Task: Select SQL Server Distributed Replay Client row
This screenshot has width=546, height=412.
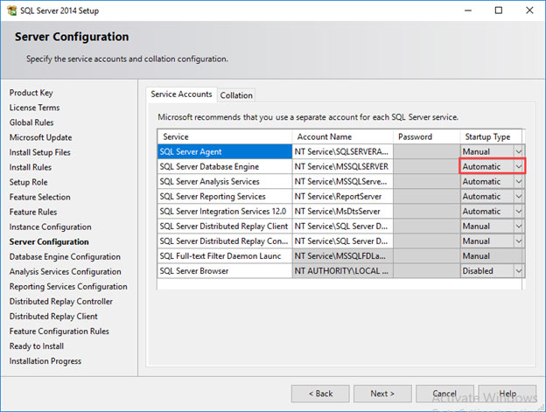Action: pos(225,227)
